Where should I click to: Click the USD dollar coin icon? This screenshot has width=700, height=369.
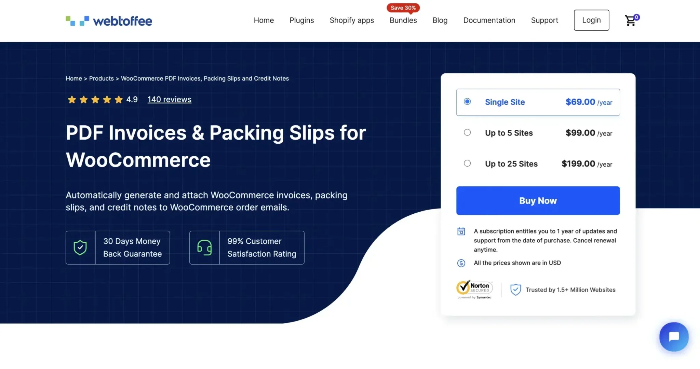click(461, 263)
